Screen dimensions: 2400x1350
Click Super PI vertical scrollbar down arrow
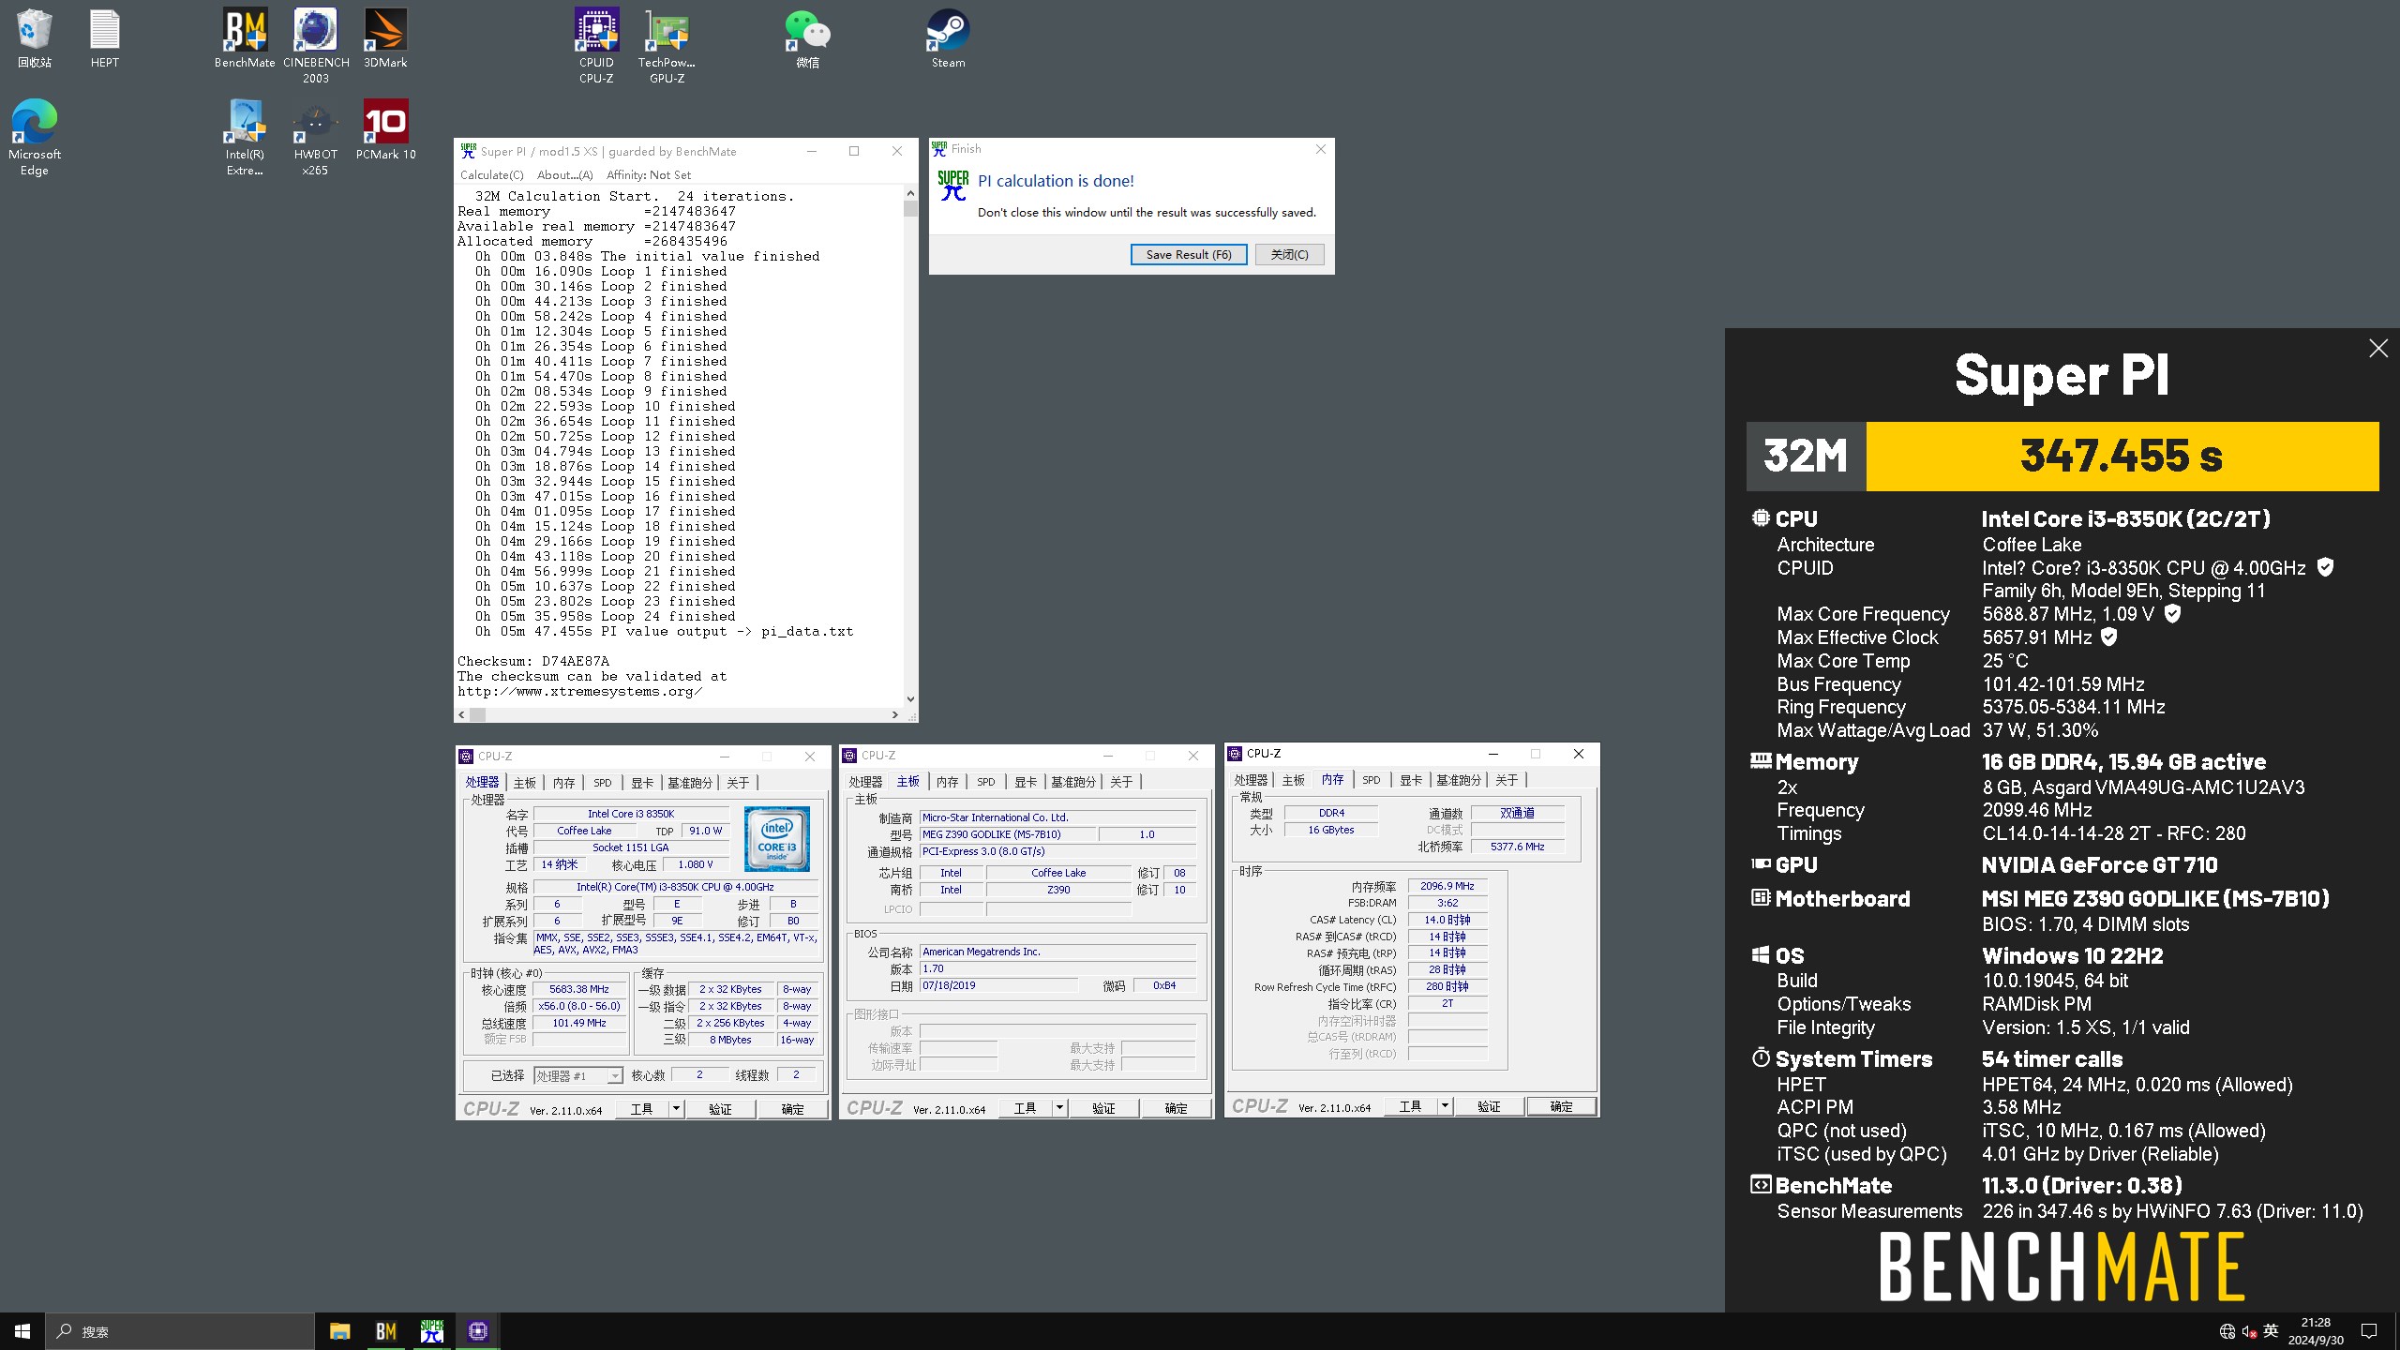[910, 699]
